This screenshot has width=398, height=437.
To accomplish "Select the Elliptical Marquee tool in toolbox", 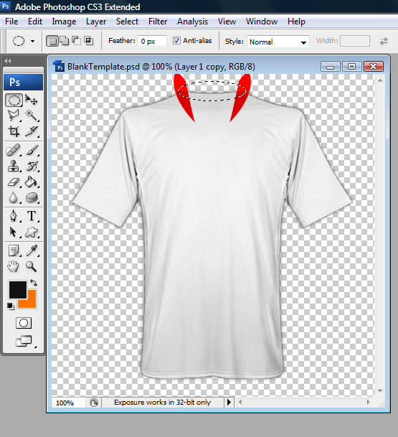I will pyautogui.click(x=14, y=100).
